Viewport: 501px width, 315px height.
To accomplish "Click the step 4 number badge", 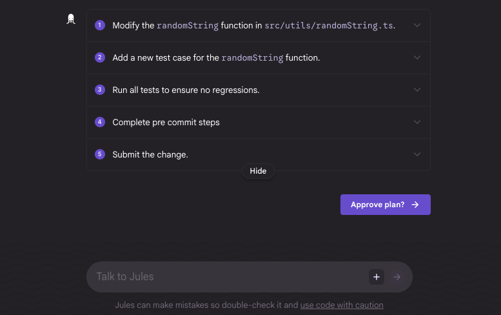I will [100, 122].
